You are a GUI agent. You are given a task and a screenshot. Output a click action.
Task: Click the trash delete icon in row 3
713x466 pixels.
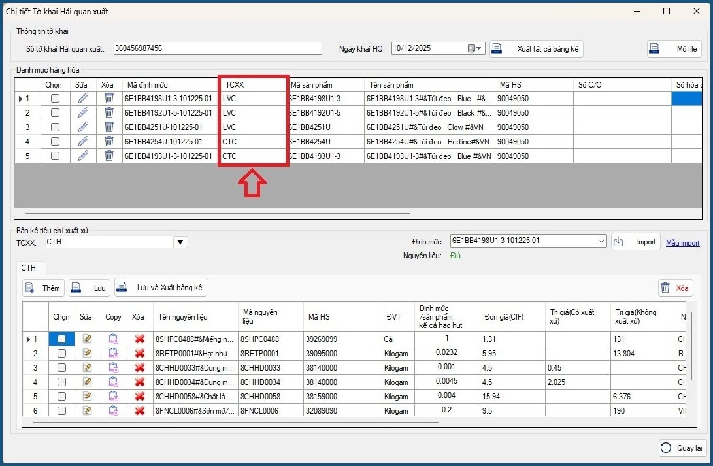point(109,127)
